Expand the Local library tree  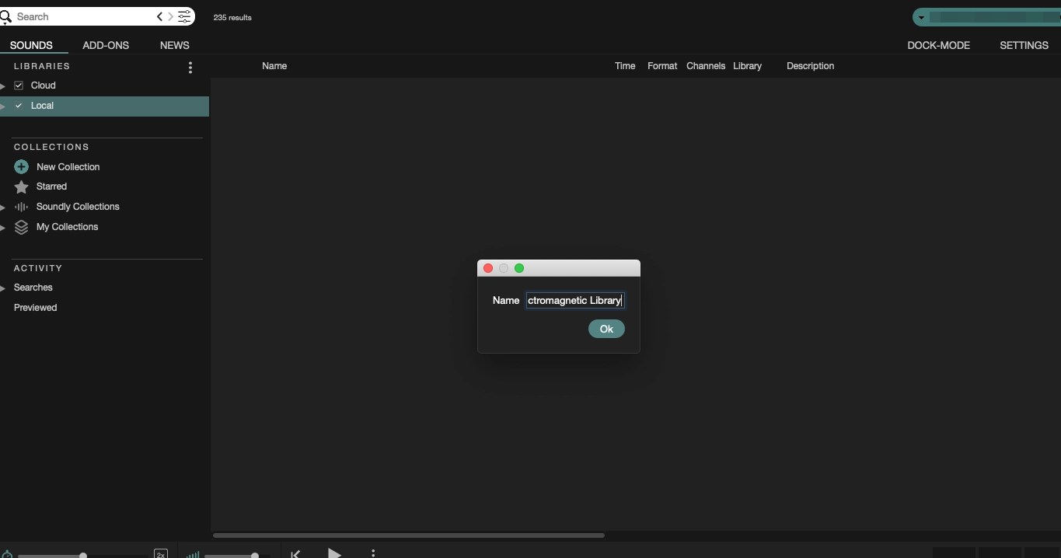coord(3,106)
